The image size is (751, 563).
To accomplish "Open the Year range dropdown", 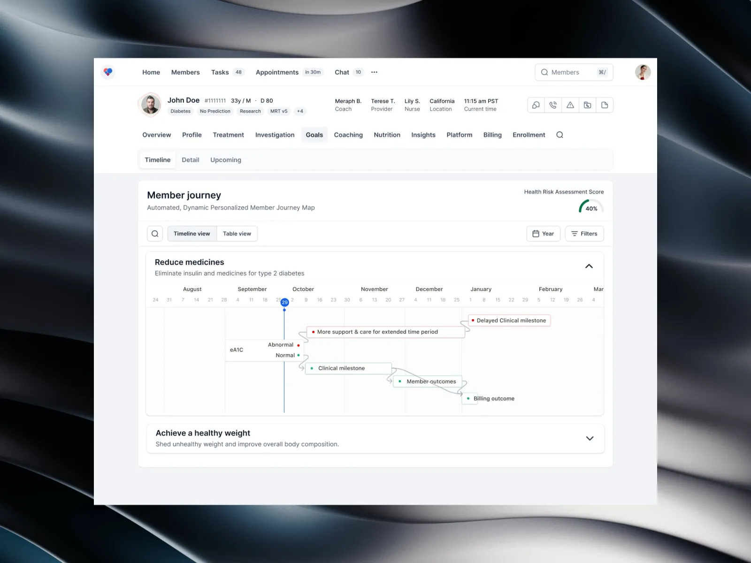I will pyautogui.click(x=544, y=234).
